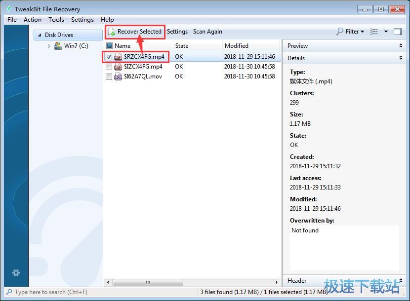Click the search box Type here to search
This screenshot has width=410, height=301.
(x=51, y=292)
